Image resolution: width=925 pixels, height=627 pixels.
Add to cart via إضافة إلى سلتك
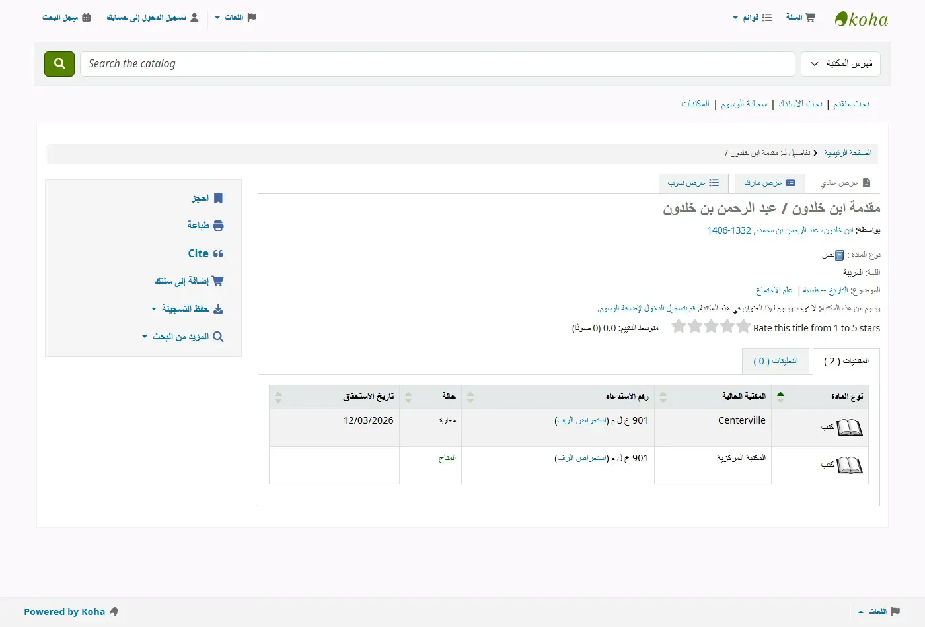(189, 281)
